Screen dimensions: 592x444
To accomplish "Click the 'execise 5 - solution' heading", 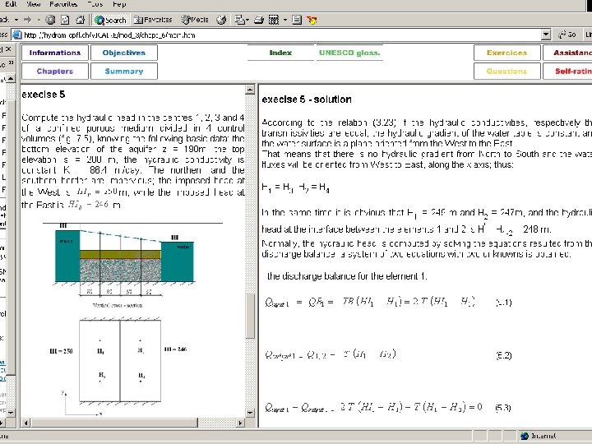I will [x=307, y=99].
